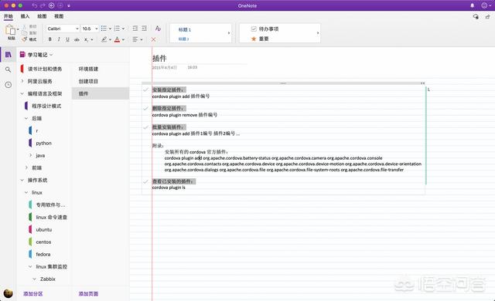
Task: Expand the 阿里云服务 section group
Action: coord(22,81)
